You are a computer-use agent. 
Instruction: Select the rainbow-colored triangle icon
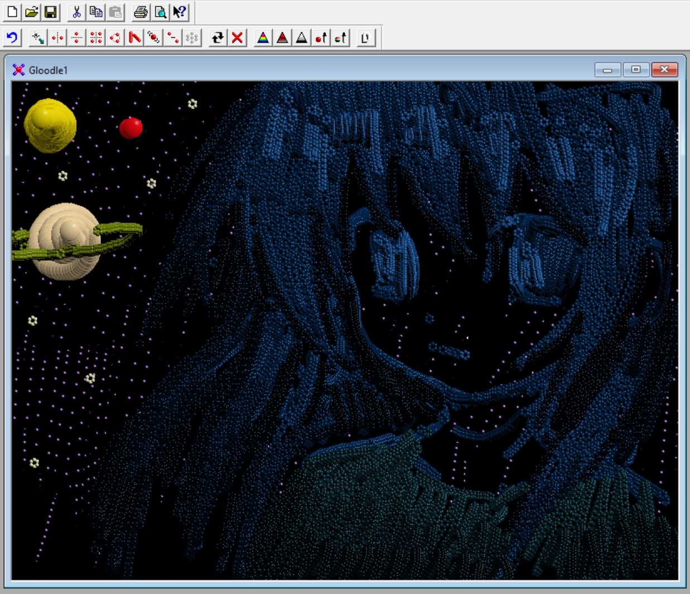[x=263, y=38]
